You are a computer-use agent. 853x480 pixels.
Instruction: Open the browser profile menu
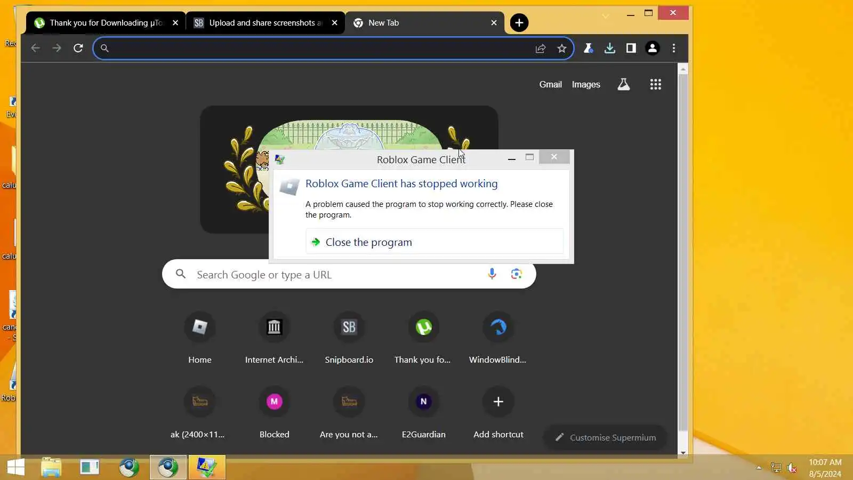click(653, 48)
